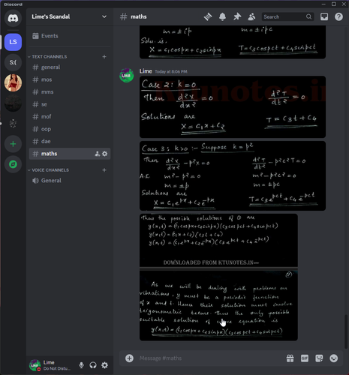Open Explore Discoverable Servers compass icon
The image size is (349, 375).
(13, 164)
